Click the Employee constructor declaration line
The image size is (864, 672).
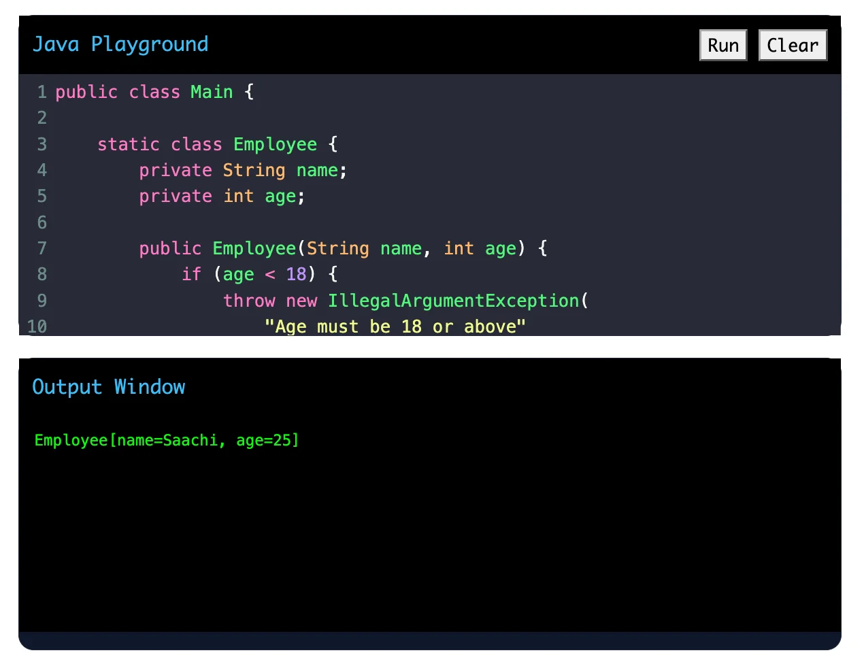[344, 248]
